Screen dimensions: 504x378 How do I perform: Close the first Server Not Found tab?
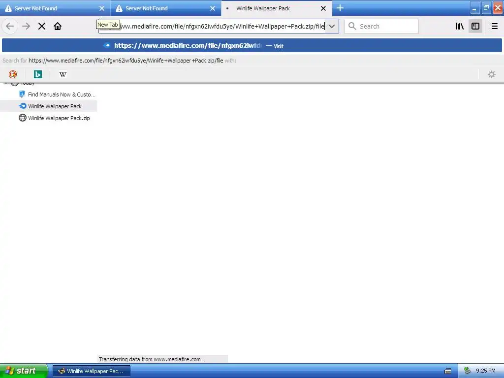(x=102, y=8)
